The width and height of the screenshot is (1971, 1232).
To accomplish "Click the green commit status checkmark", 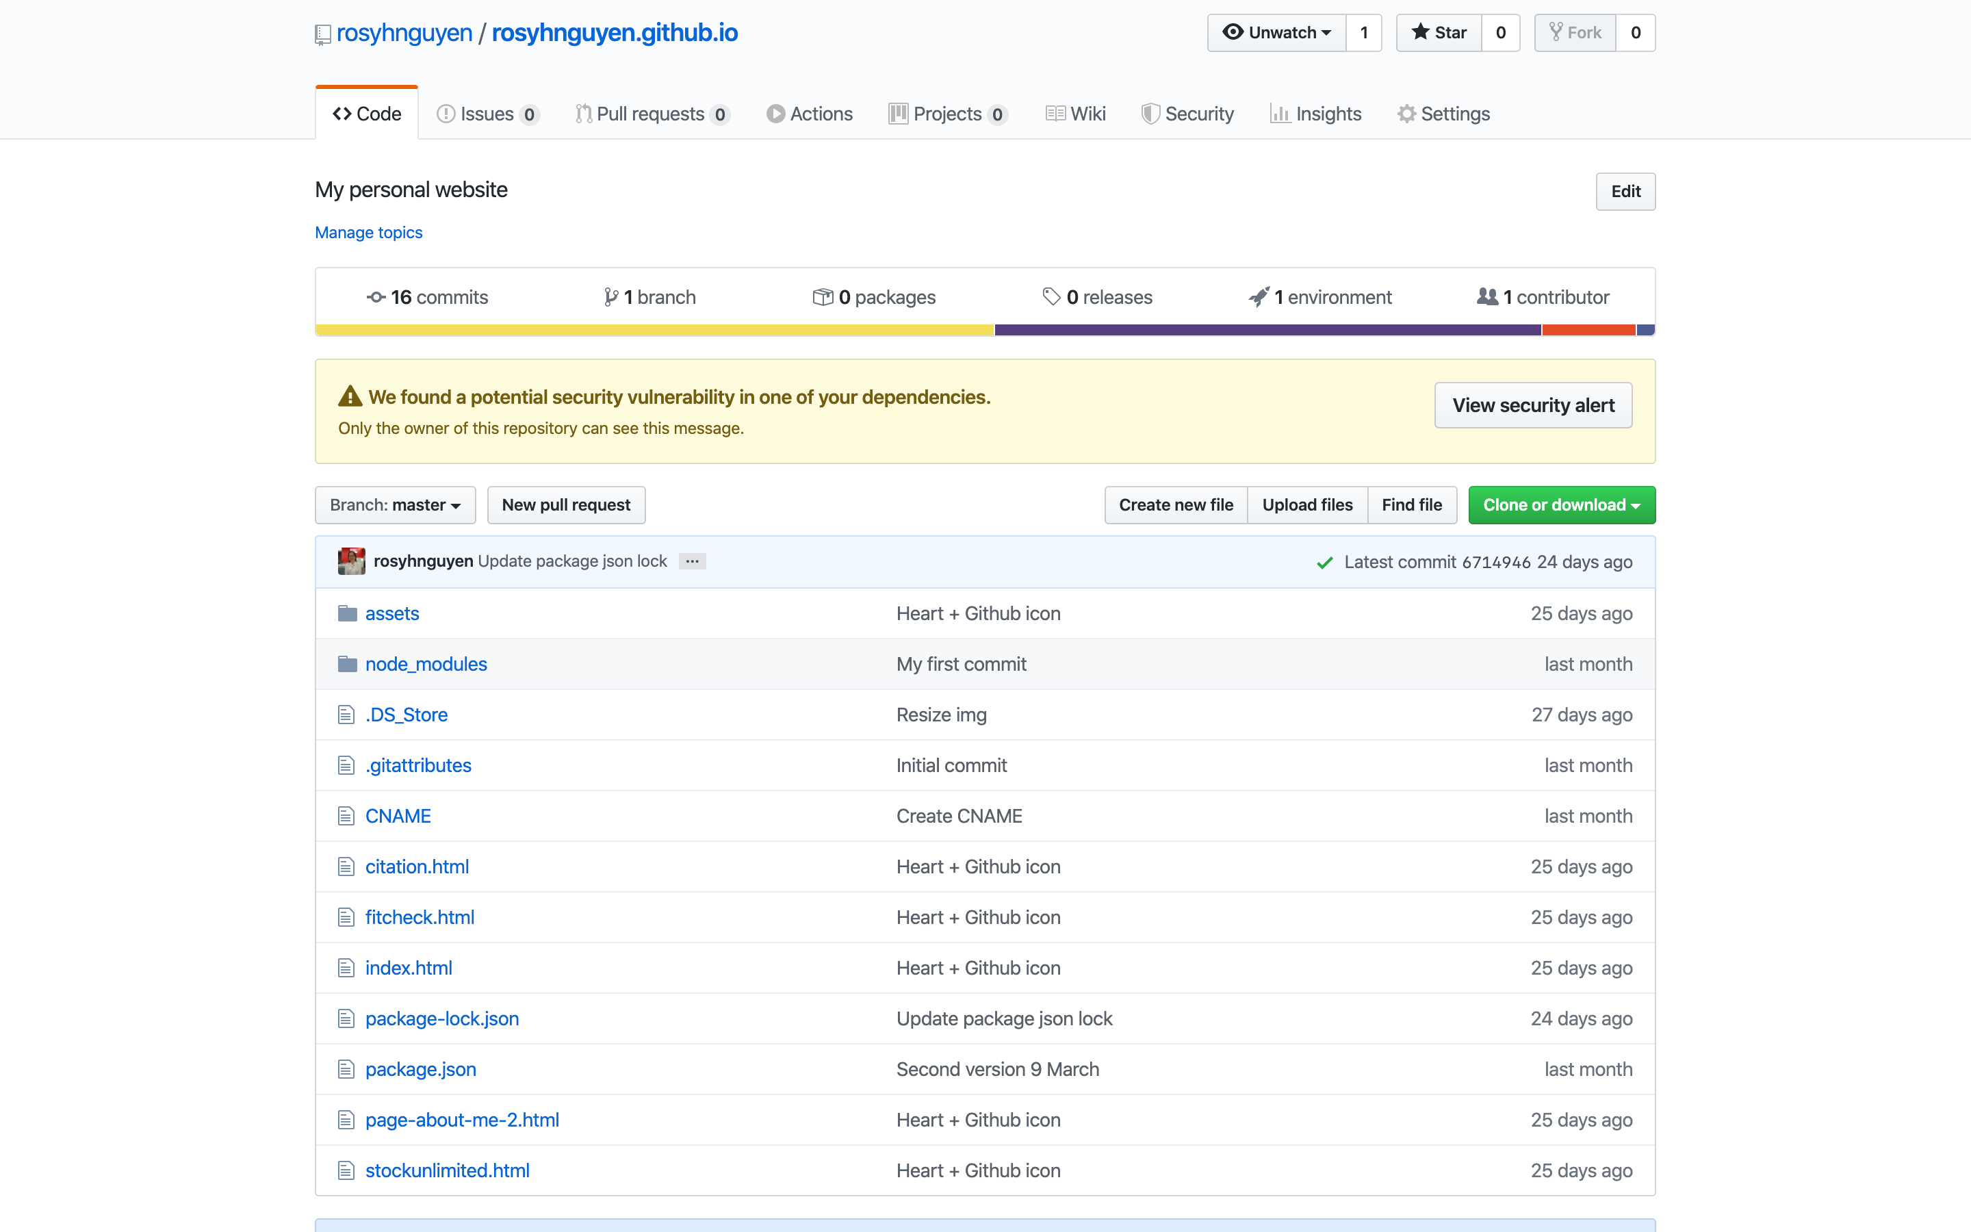I will pos(1324,562).
